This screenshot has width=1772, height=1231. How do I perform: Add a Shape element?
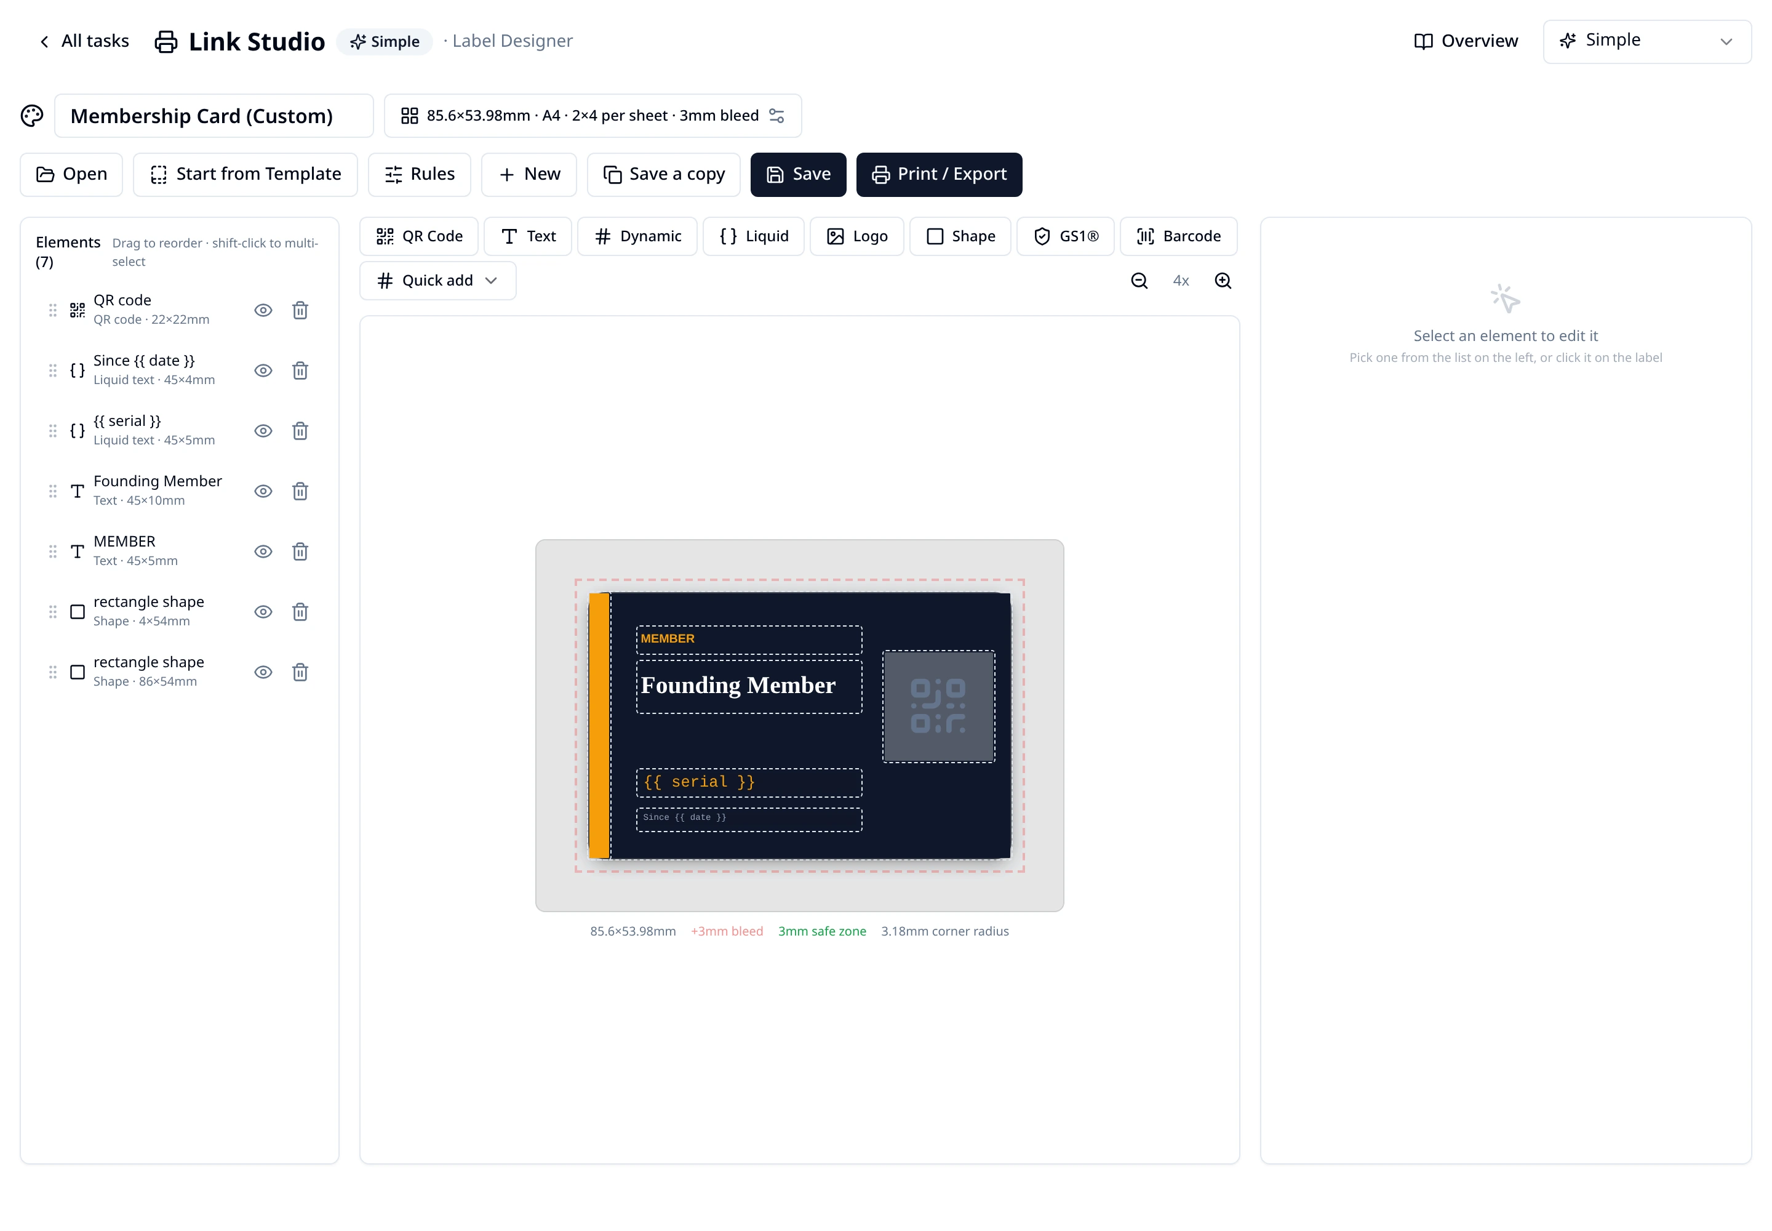tap(960, 236)
